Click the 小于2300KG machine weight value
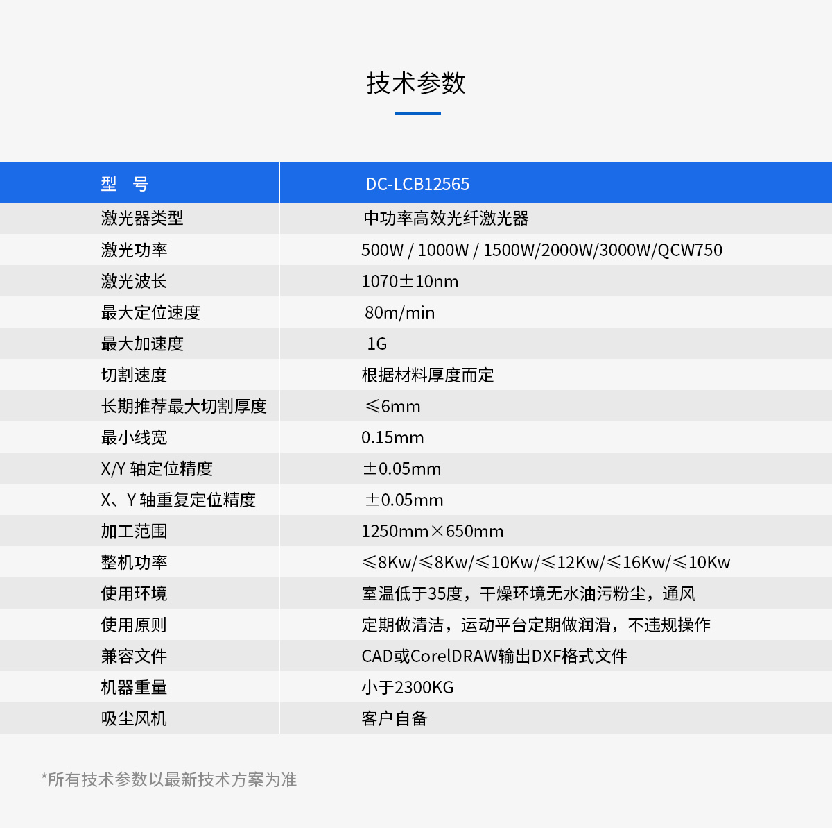 pyautogui.click(x=408, y=687)
